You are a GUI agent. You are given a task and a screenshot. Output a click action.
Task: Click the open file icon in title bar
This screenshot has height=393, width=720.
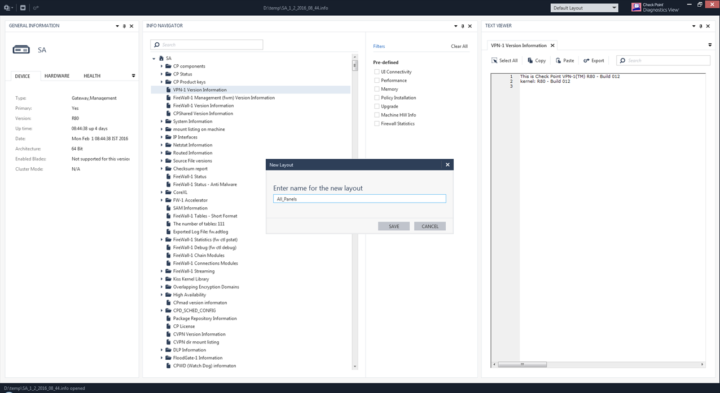[23, 8]
